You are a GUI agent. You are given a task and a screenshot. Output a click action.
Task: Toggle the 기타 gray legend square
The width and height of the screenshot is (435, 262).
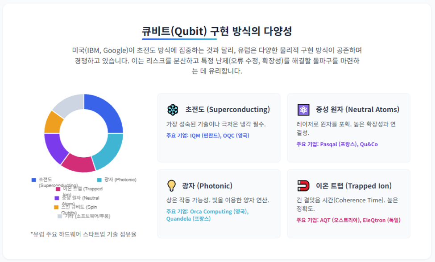[x=60, y=216]
